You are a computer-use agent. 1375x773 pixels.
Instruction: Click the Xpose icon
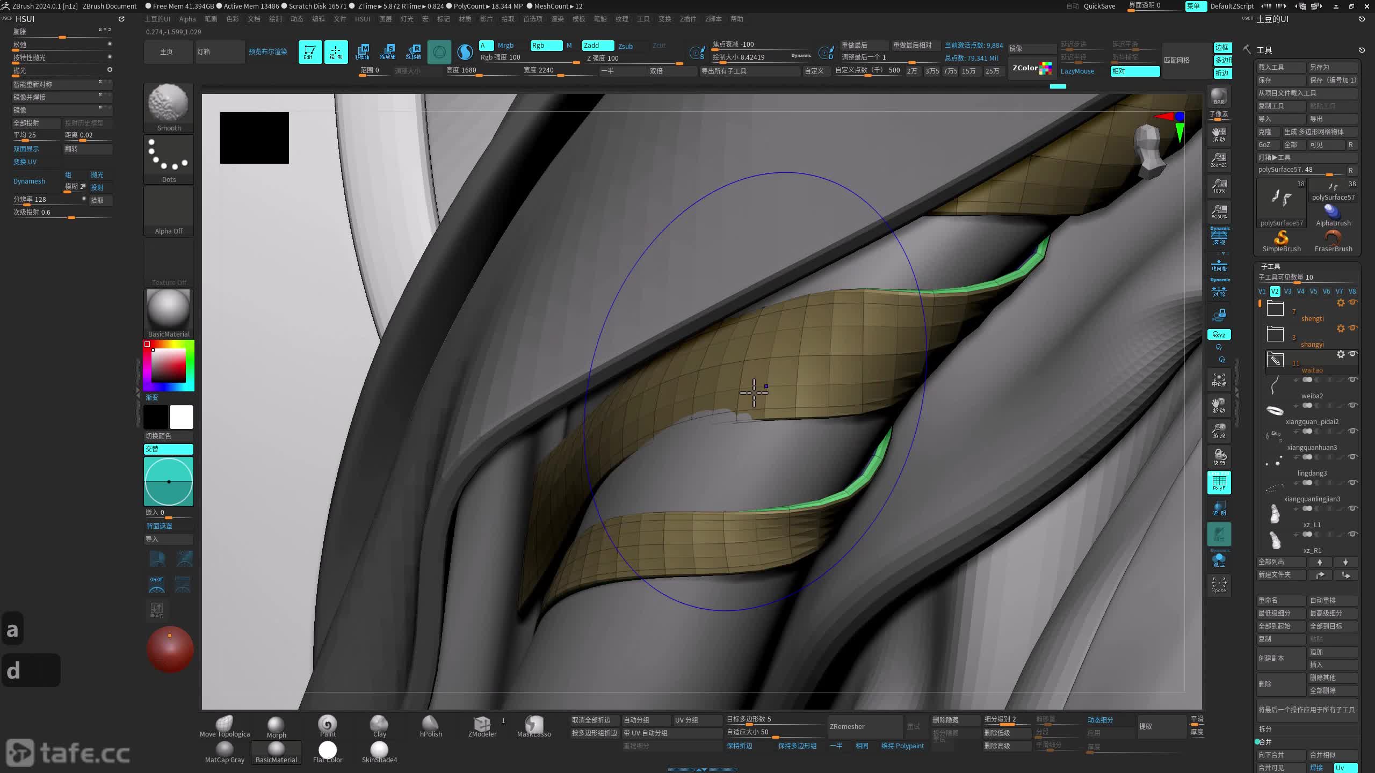[x=1219, y=585]
